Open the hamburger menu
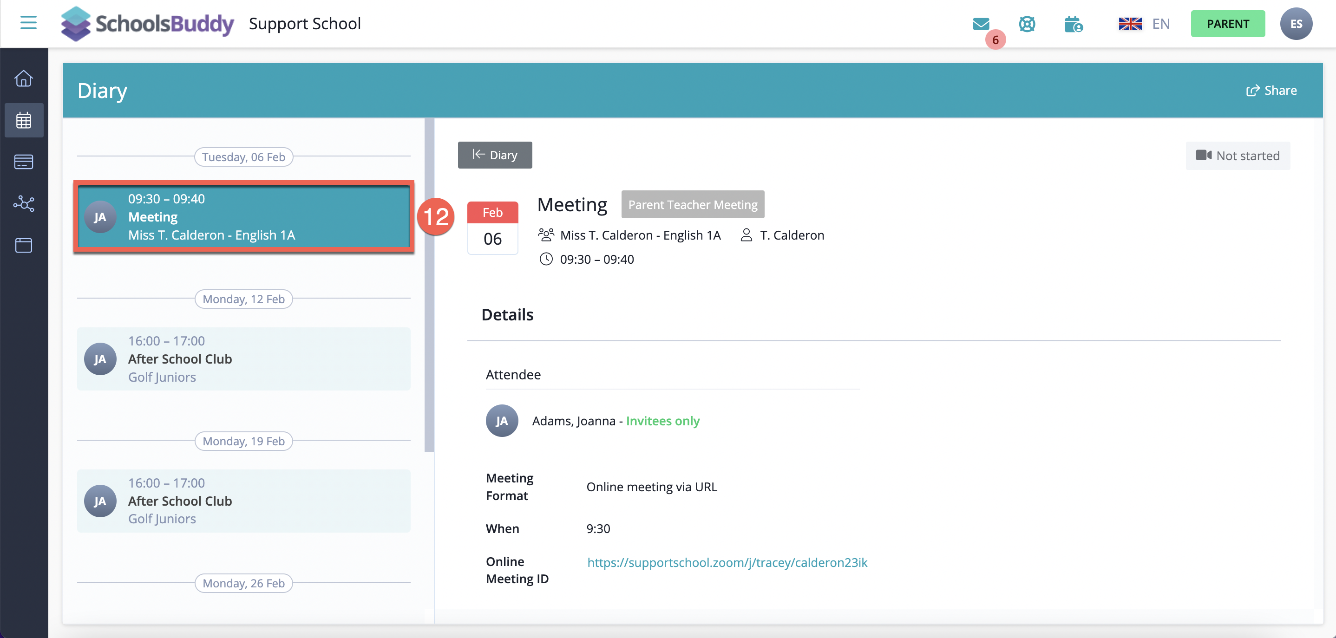The image size is (1336, 638). pyautogui.click(x=28, y=23)
